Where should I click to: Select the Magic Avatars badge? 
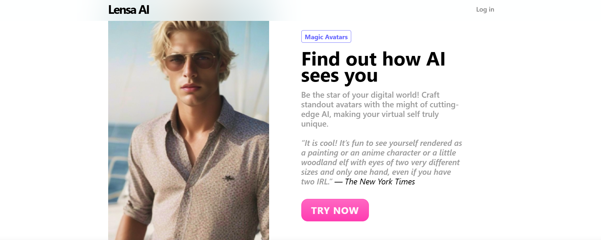pos(326,37)
